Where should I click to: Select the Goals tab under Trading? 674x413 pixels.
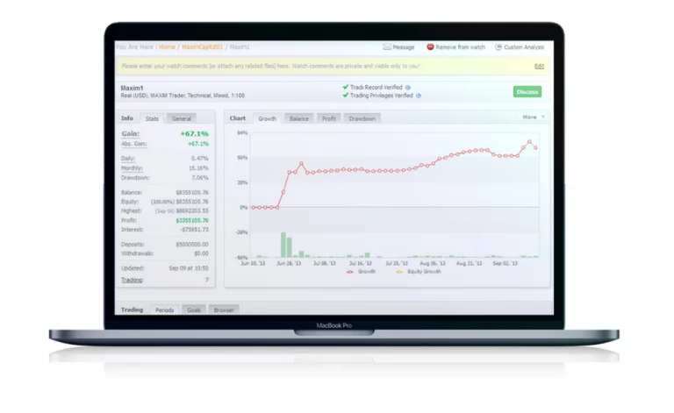point(193,310)
